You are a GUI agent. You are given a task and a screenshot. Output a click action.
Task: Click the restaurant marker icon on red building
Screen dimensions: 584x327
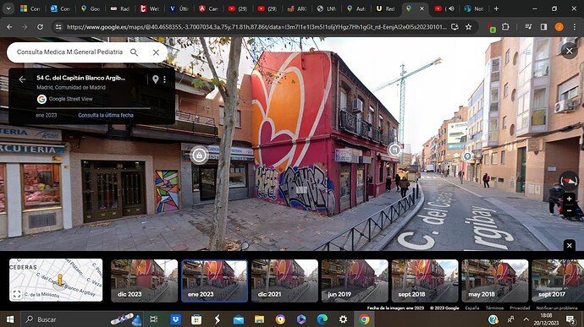point(394,150)
